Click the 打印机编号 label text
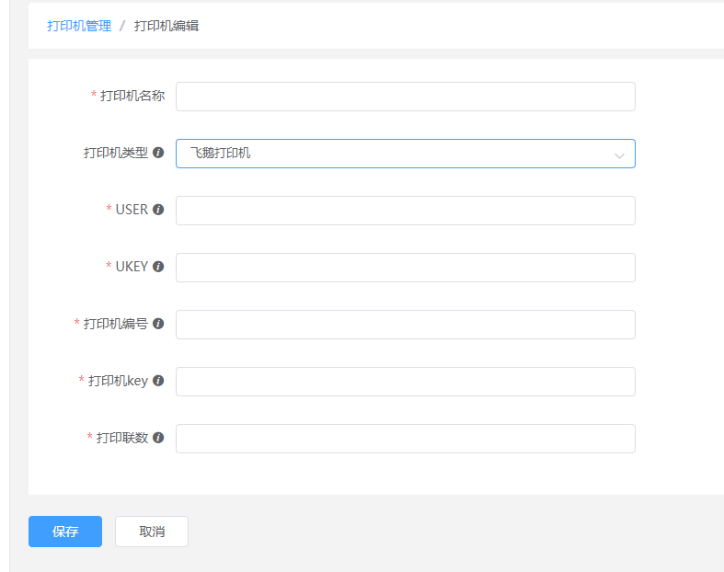Viewport: 724px width, 572px height. [x=115, y=324]
